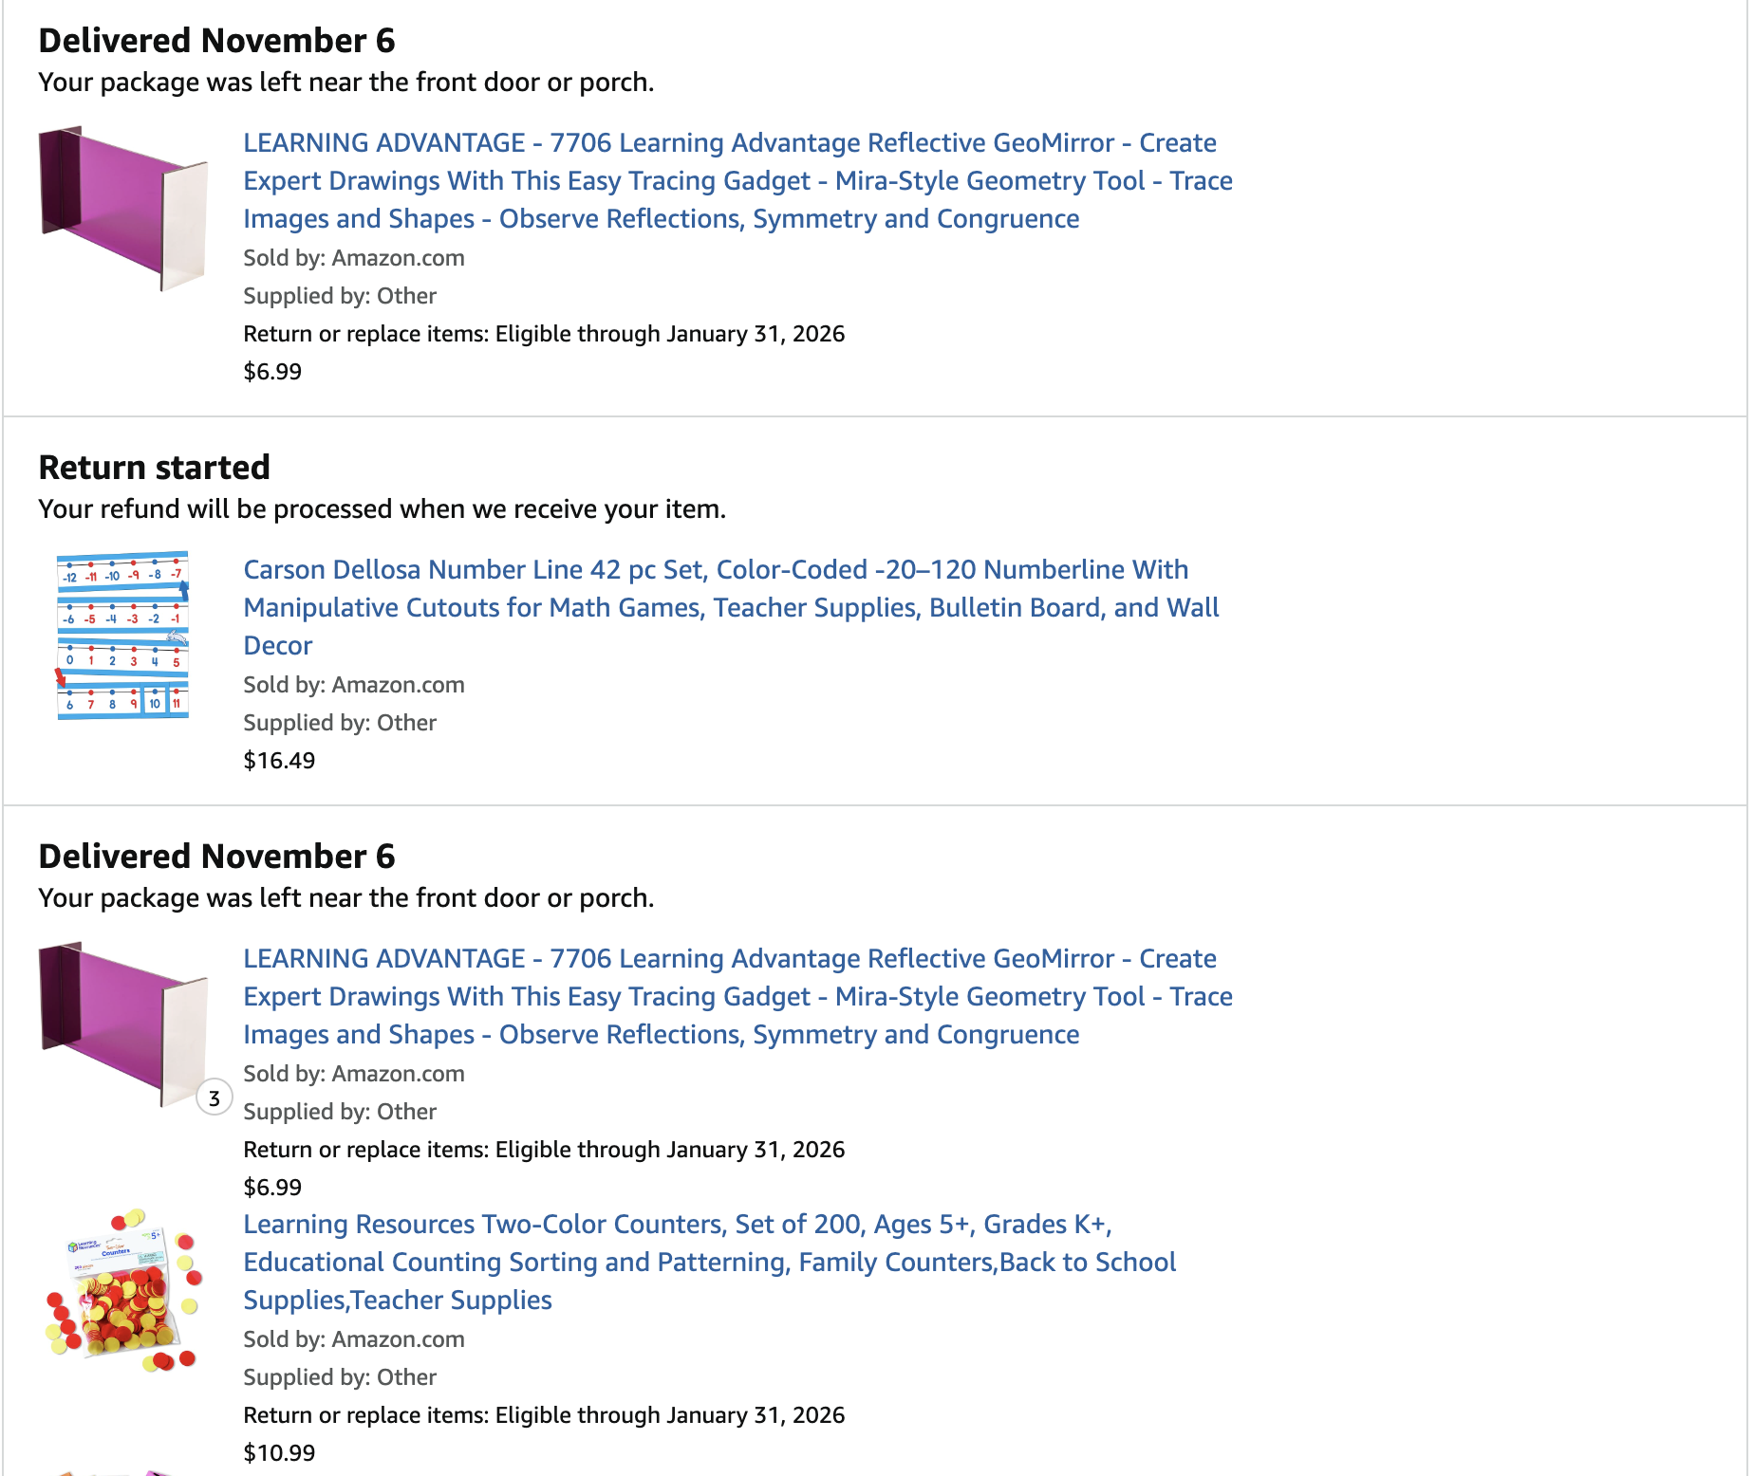Click Supplied by Other under Two-Color Counters
This screenshot has height=1476, width=1754.
point(340,1377)
